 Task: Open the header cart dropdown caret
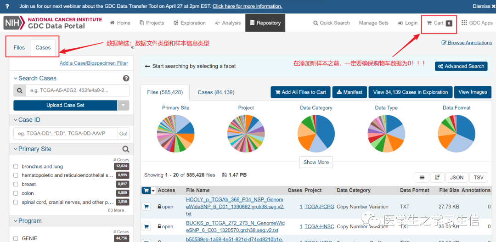[153, 191]
